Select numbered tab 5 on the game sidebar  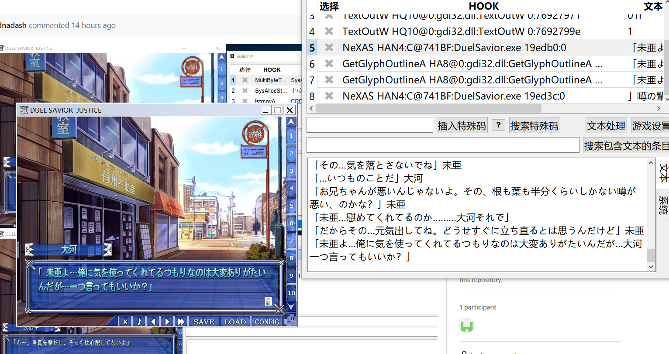[x=291, y=206]
